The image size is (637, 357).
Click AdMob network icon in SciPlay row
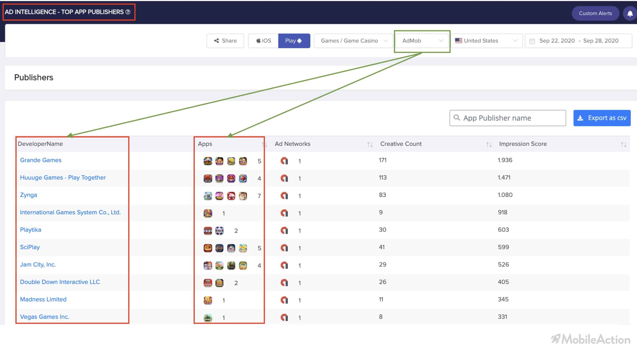pos(284,248)
